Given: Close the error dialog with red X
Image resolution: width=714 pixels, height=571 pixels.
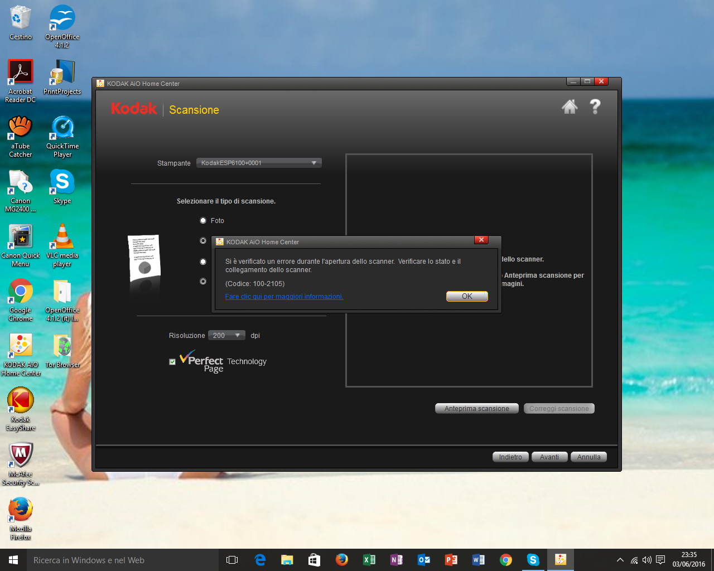Looking at the screenshot, I should tap(481, 240).
